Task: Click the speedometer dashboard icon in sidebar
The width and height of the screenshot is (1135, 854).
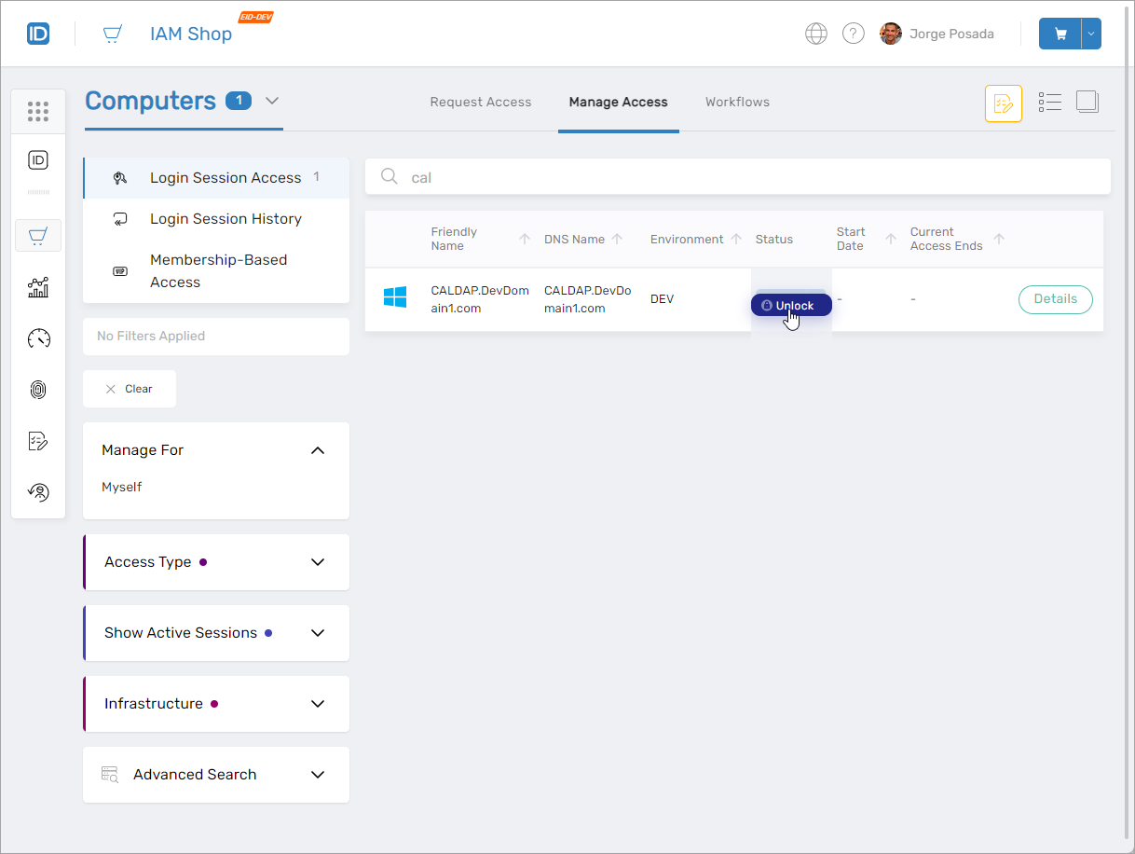Action: pos(38,338)
